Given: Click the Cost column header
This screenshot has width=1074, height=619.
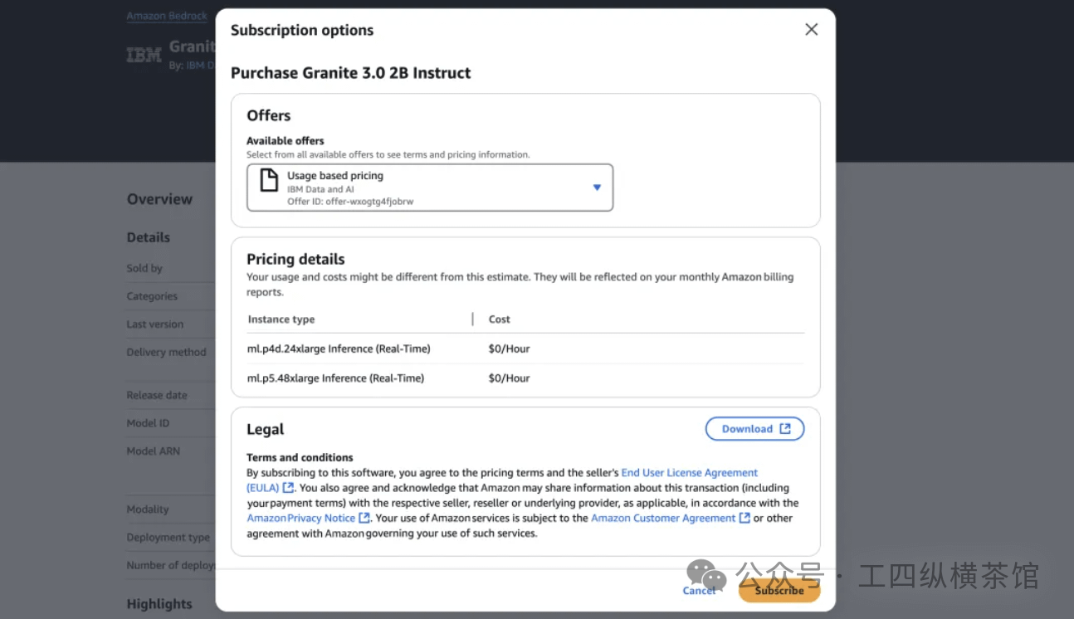Looking at the screenshot, I should click(499, 319).
